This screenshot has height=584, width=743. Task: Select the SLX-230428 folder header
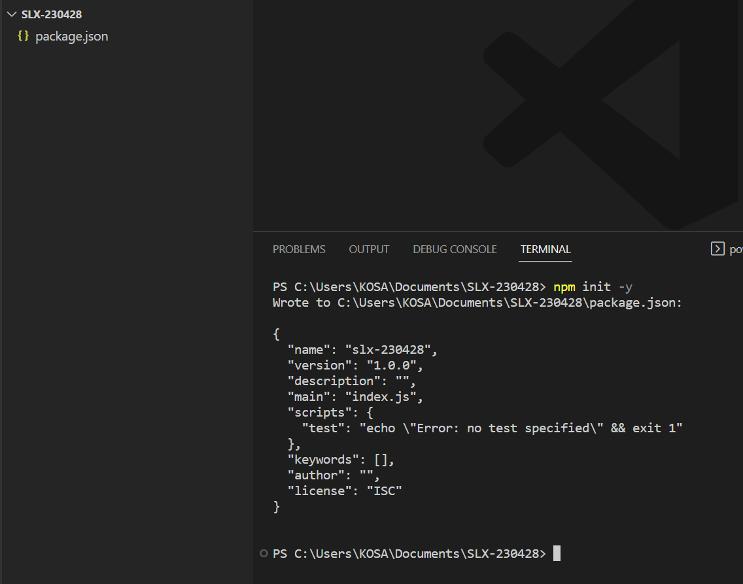[x=52, y=14]
